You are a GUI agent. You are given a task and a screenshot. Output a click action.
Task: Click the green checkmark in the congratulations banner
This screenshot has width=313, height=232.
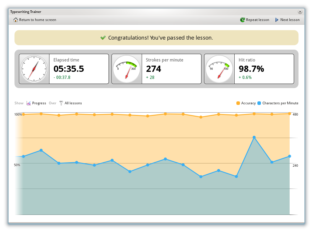(x=103, y=38)
